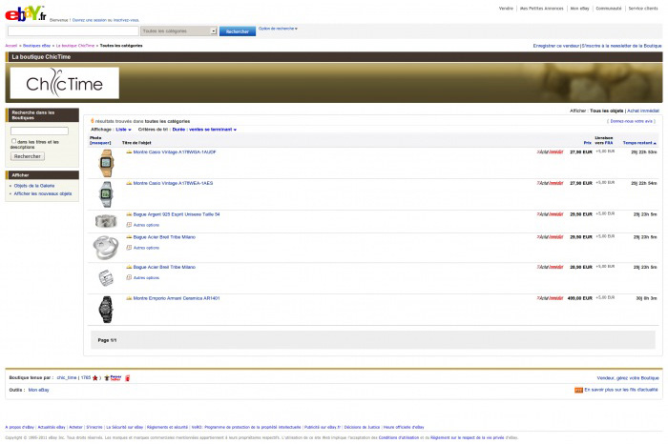Open 'Objets de la Galerie' link
668x444 pixels.
point(34,186)
